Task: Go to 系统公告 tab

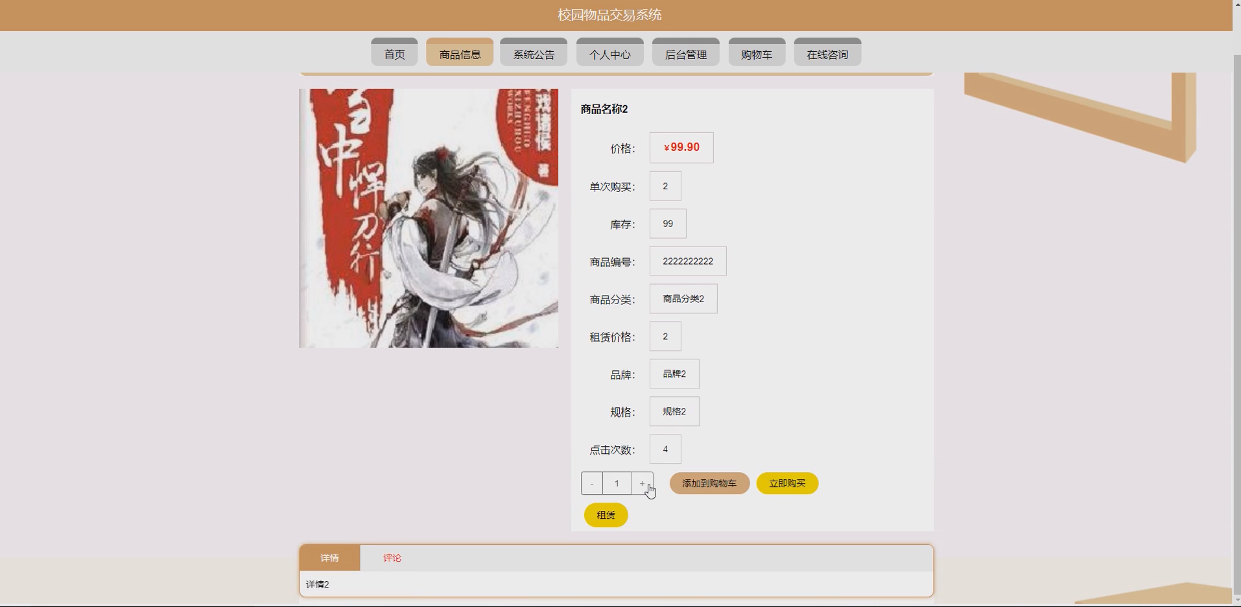Action: click(534, 52)
